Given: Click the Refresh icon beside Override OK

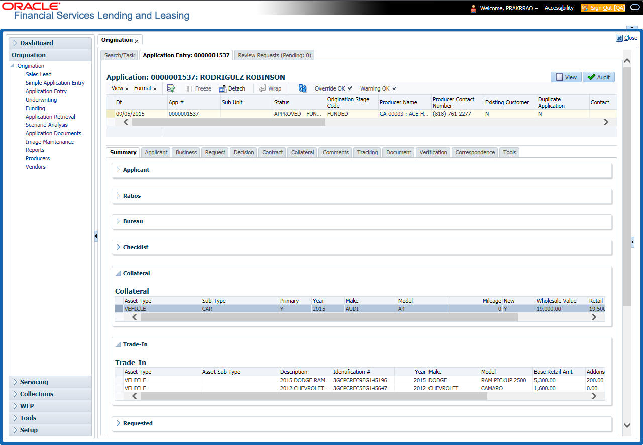Looking at the screenshot, I should (x=302, y=88).
